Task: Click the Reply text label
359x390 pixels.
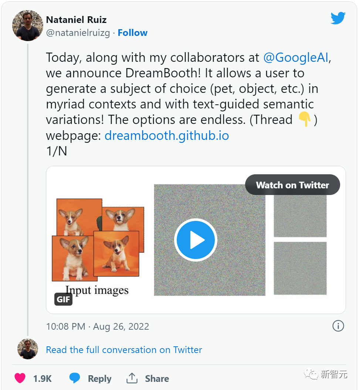Action: (99, 379)
